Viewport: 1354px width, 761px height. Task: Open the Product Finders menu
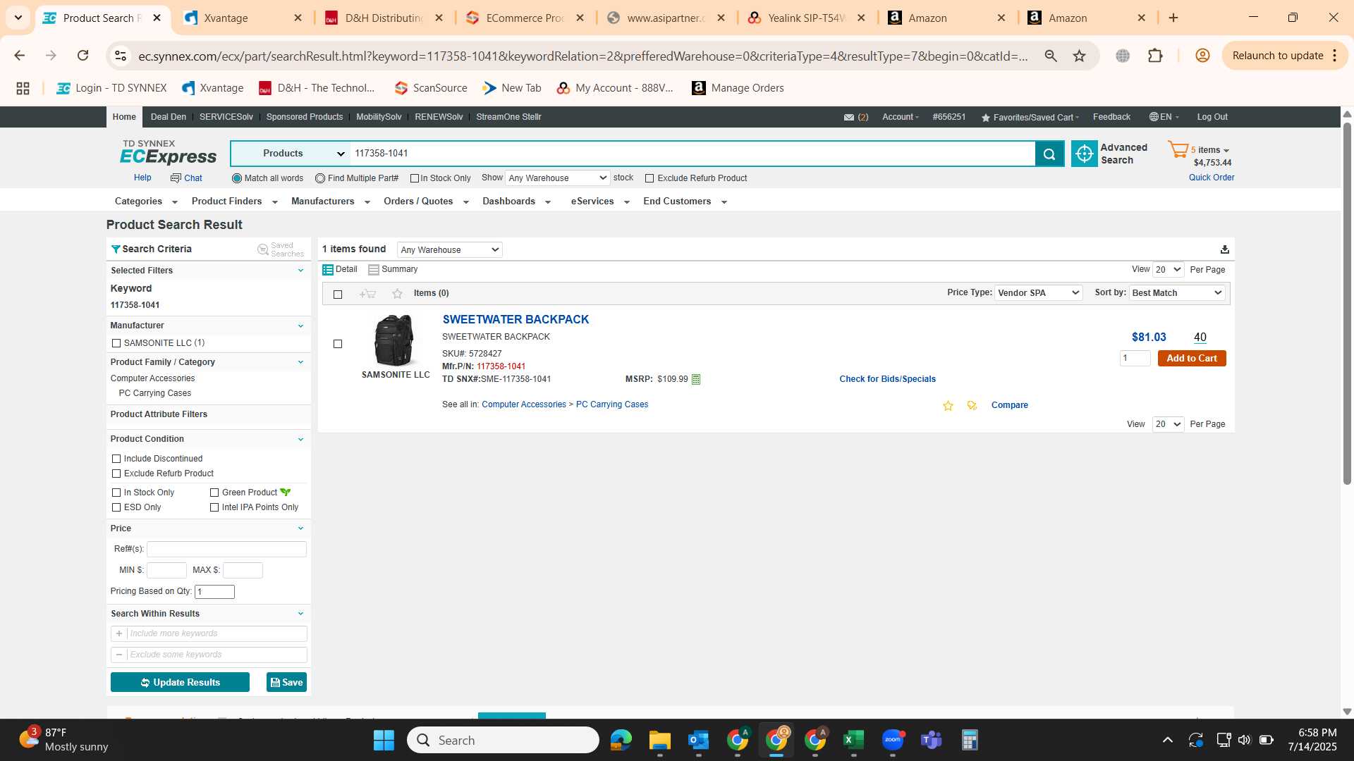tap(234, 202)
